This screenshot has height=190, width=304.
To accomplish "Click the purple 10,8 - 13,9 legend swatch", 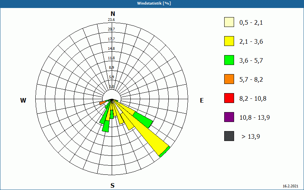I will (229, 117).
